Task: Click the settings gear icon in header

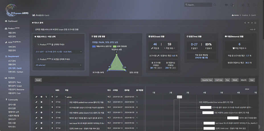Action: click(243, 5)
